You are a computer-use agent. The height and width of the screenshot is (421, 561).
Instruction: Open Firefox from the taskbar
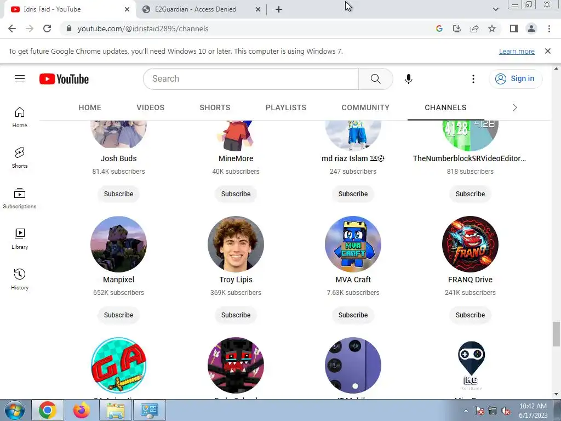[82, 410]
